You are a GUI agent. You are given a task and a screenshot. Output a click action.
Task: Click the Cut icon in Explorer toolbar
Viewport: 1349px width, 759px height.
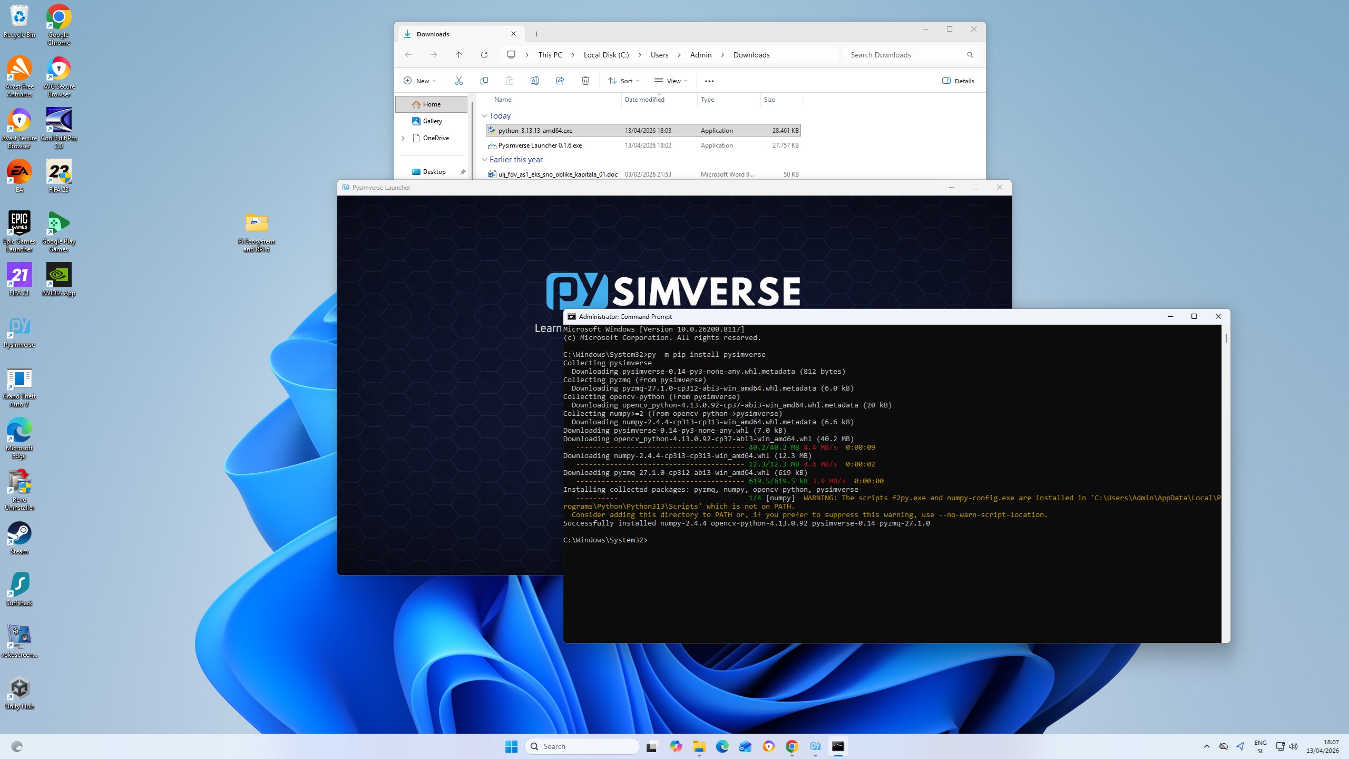(458, 81)
